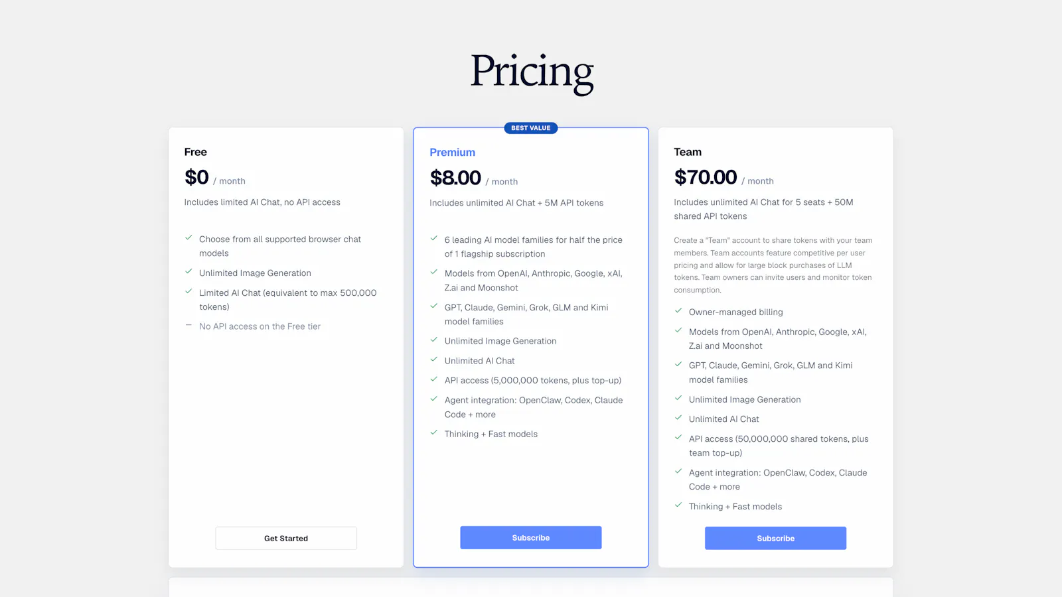
Task: Click the Team plan heading
Action: [688, 152]
